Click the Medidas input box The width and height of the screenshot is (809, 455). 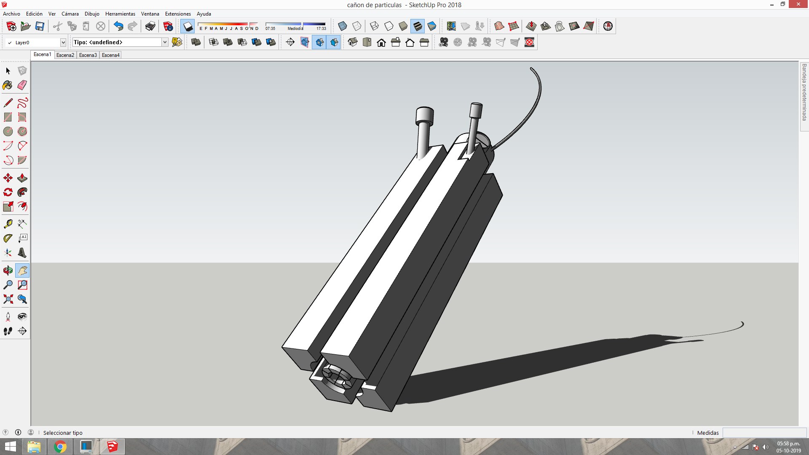tap(764, 433)
